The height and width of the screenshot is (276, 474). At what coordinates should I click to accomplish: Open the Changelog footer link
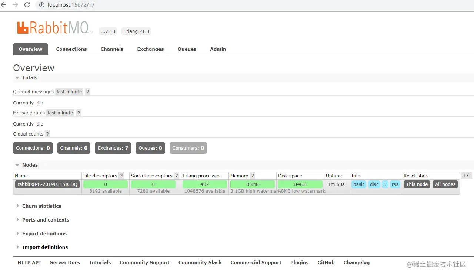coord(357,263)
